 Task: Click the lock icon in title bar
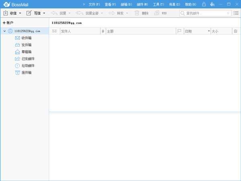click(x=204, y=4)
